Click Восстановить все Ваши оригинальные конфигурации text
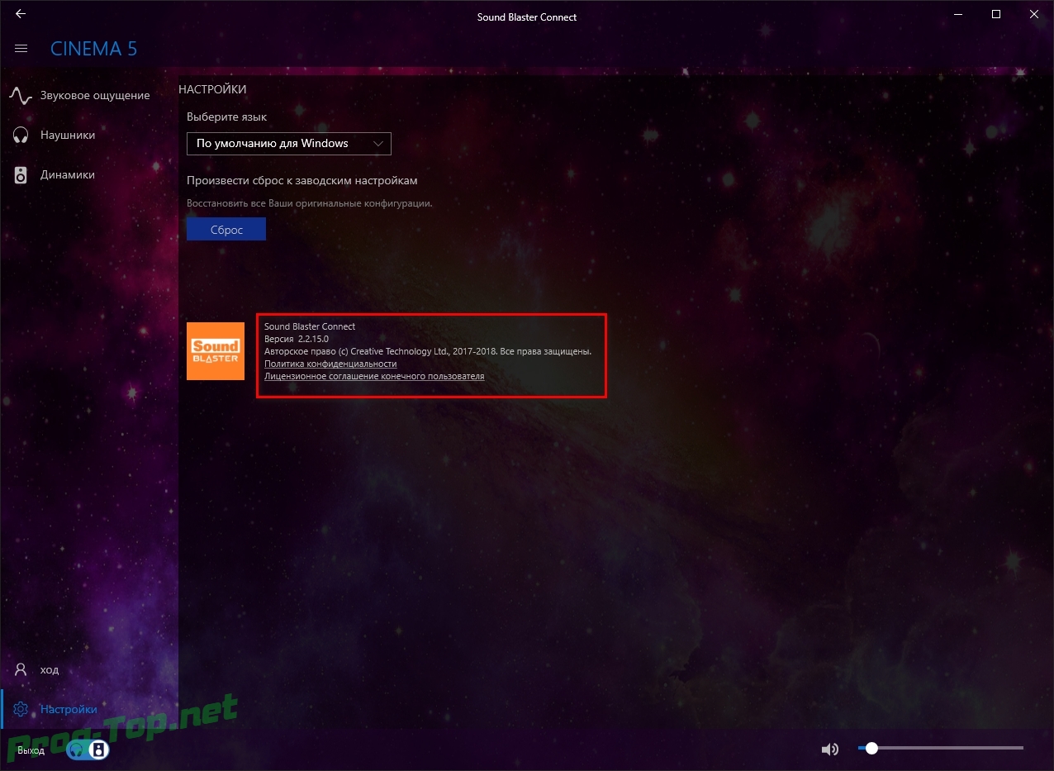This screenshot has height=771, width=1054. pyautogui.click(x=310, y=202)
